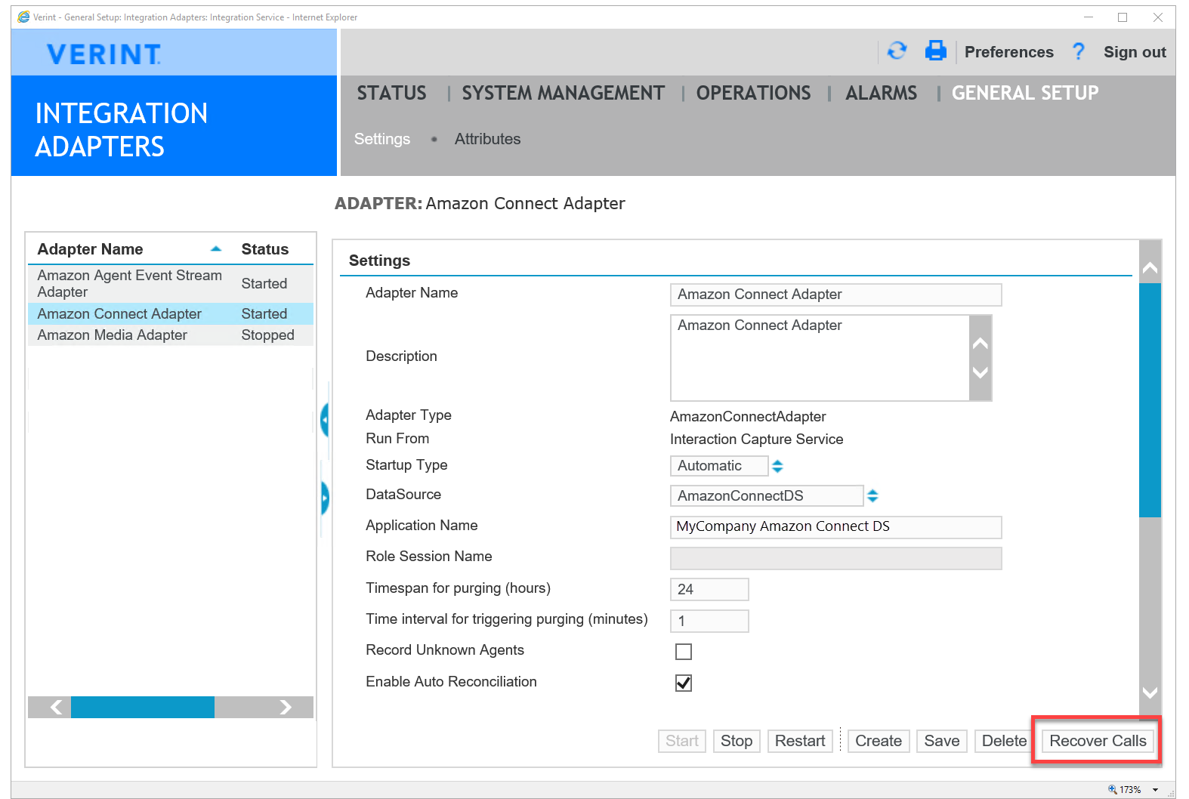Viewport: 1189px width, 799px height.
Task: Select Amazon Media Adapter row
Action: (171, 335)
